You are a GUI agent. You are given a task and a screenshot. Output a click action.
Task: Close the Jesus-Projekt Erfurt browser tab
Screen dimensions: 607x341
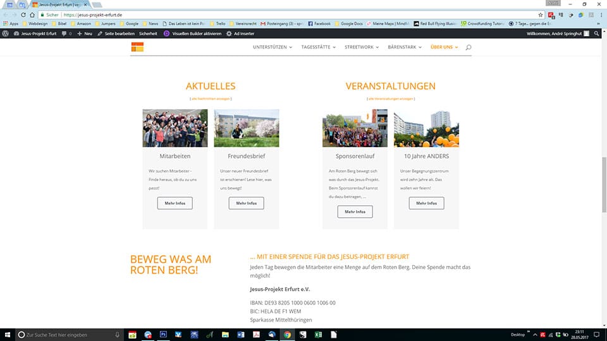click(85, 4)
